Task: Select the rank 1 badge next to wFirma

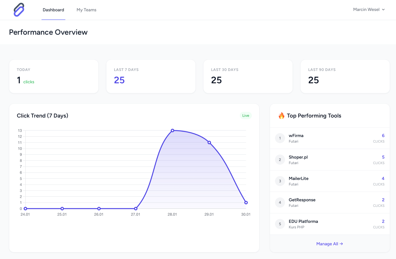Action: (280, 138)
